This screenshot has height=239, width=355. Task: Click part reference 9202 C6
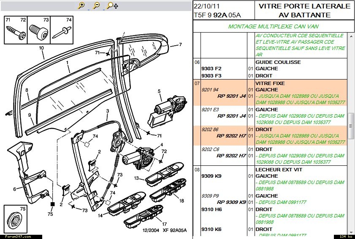[x=210, y=149]
